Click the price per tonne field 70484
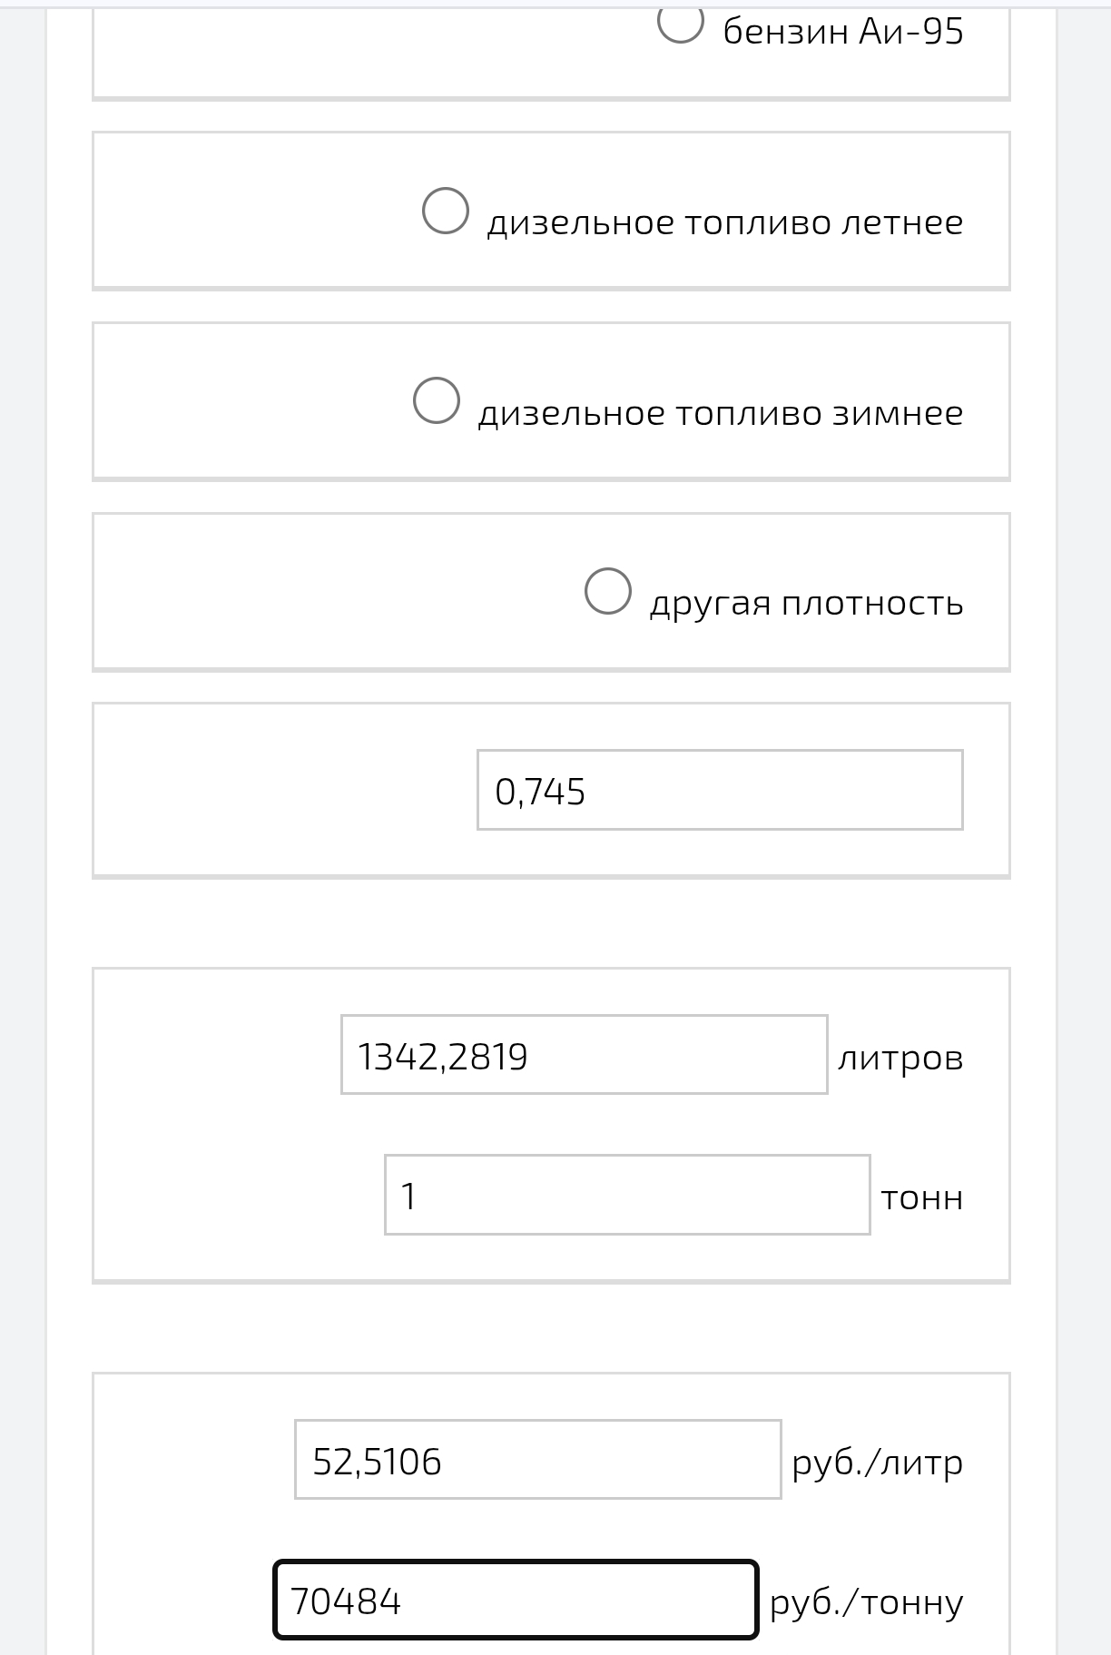This screenshot has width=1111, height=1655. click(x=516, y=1600)
